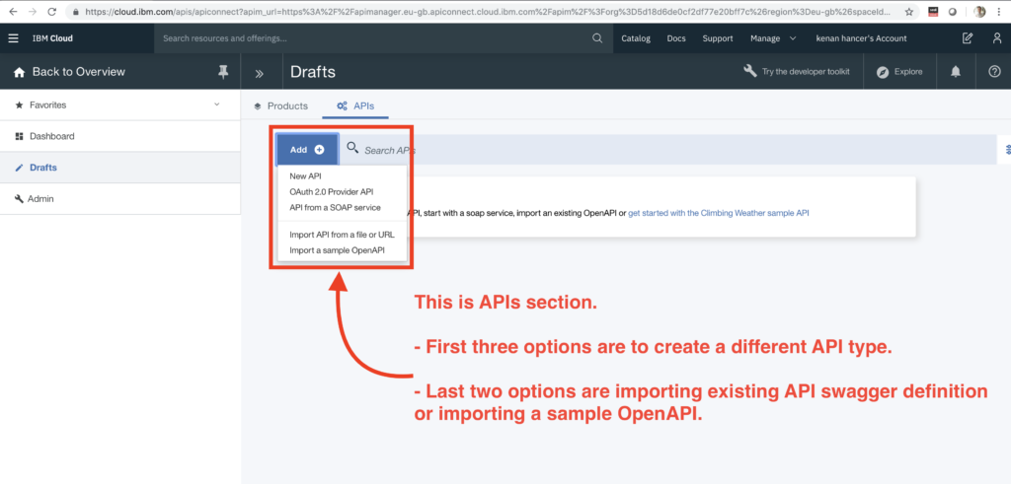Open the Manage dropdown
1011x484 pixels.
point(772,38)
